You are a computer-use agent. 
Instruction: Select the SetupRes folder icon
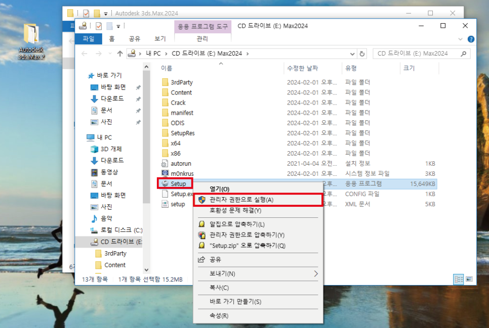point(165,133)
